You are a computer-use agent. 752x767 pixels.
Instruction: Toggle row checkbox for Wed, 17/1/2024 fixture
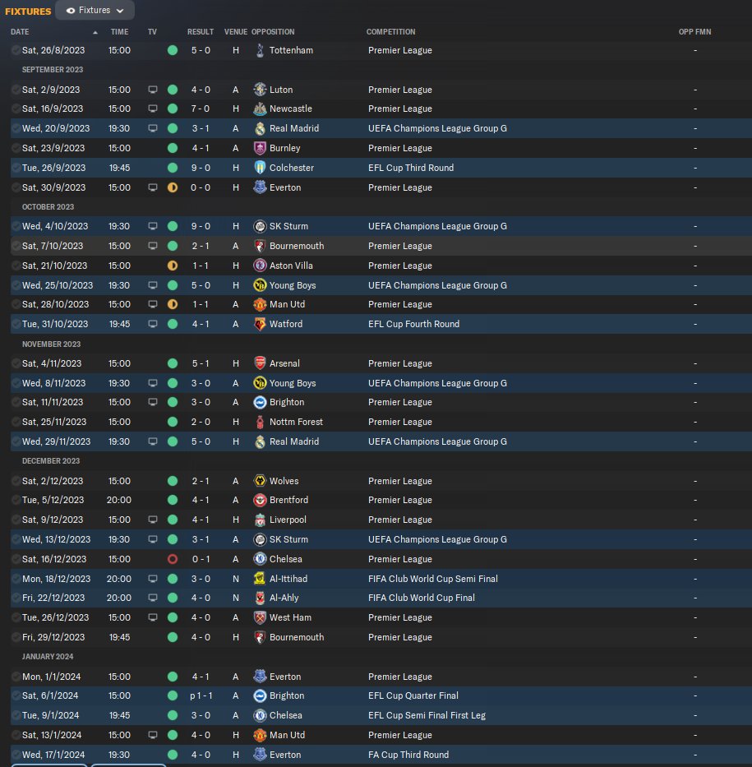click(16, 755)
